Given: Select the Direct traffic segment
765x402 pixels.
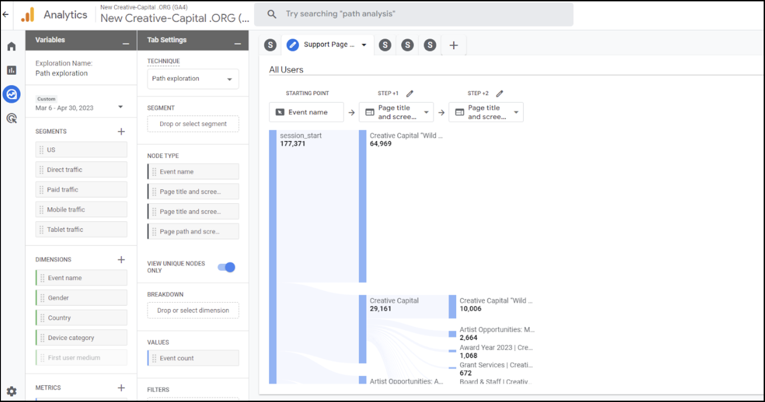Looking at the screenshot, I should (x=81, y=170).
